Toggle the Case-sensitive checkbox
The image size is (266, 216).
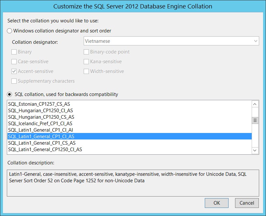tap(14, 62)
